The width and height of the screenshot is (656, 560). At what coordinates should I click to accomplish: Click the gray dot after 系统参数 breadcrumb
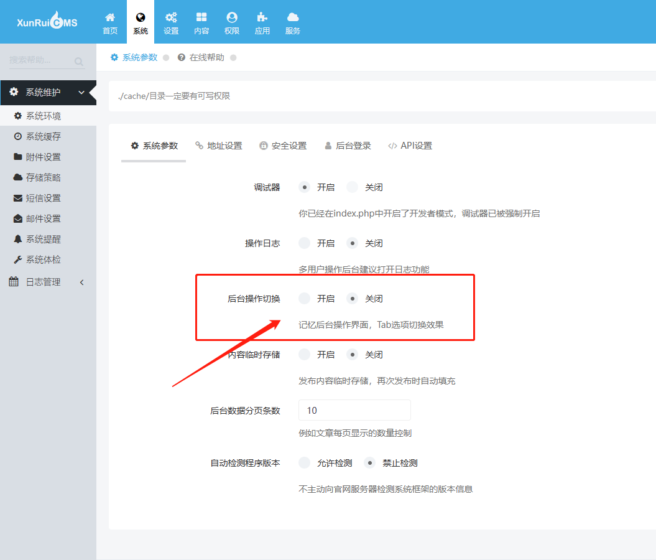click(166, 58)
